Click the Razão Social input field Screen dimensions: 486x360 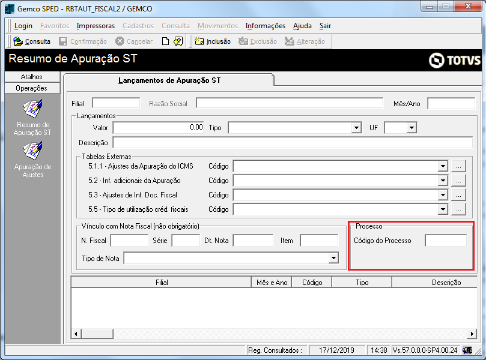pos(290,103)
